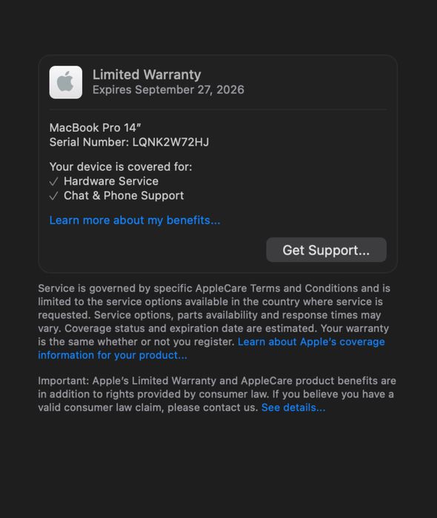Click the Get Support button
The height and width of the screenshot is (518, 437).
(x=326, y=250)
